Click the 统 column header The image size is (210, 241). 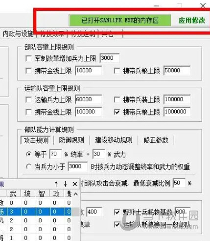tap(28, 194)
